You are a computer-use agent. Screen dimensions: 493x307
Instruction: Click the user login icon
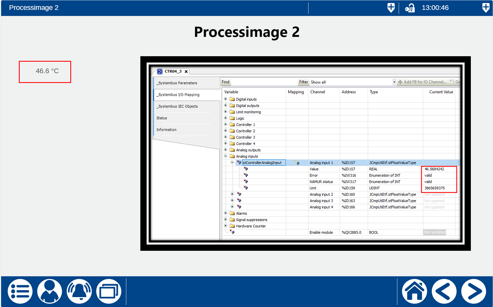50,291
